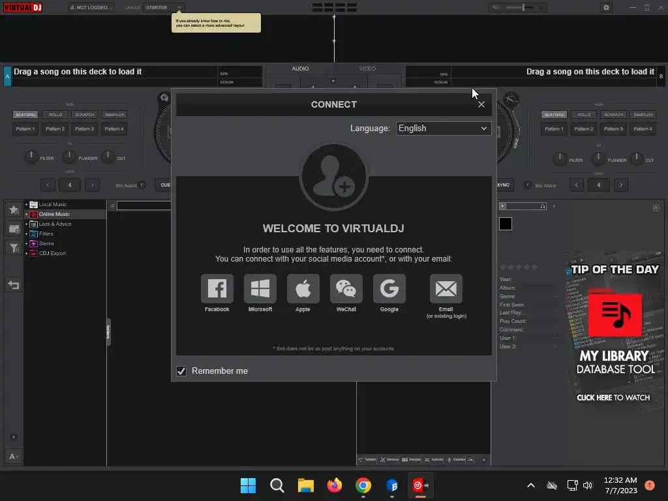Connect with Google account icon
Screen dimensions: 668x501
click(389, 288)
